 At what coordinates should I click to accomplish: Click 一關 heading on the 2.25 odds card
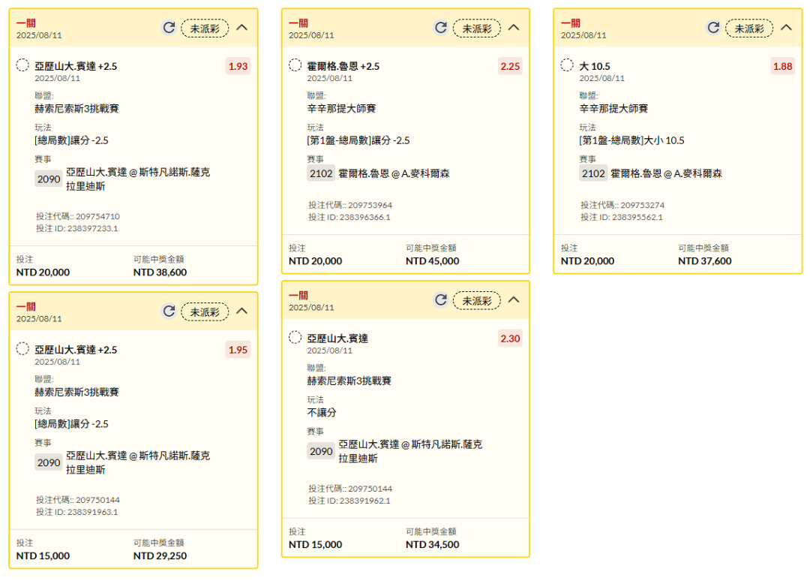[x=298, y=23]
